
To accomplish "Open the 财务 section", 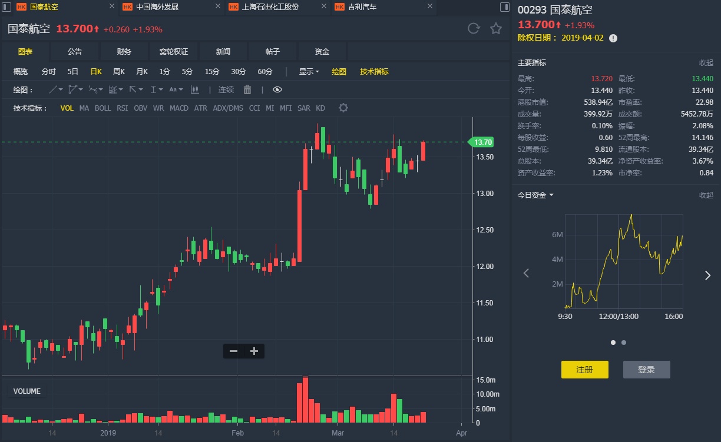I will [124, 52].
